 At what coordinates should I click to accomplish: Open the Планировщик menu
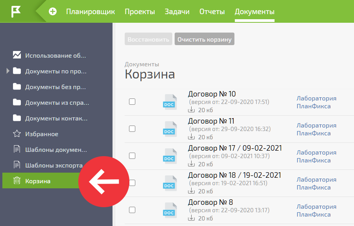tap(90, 11)
